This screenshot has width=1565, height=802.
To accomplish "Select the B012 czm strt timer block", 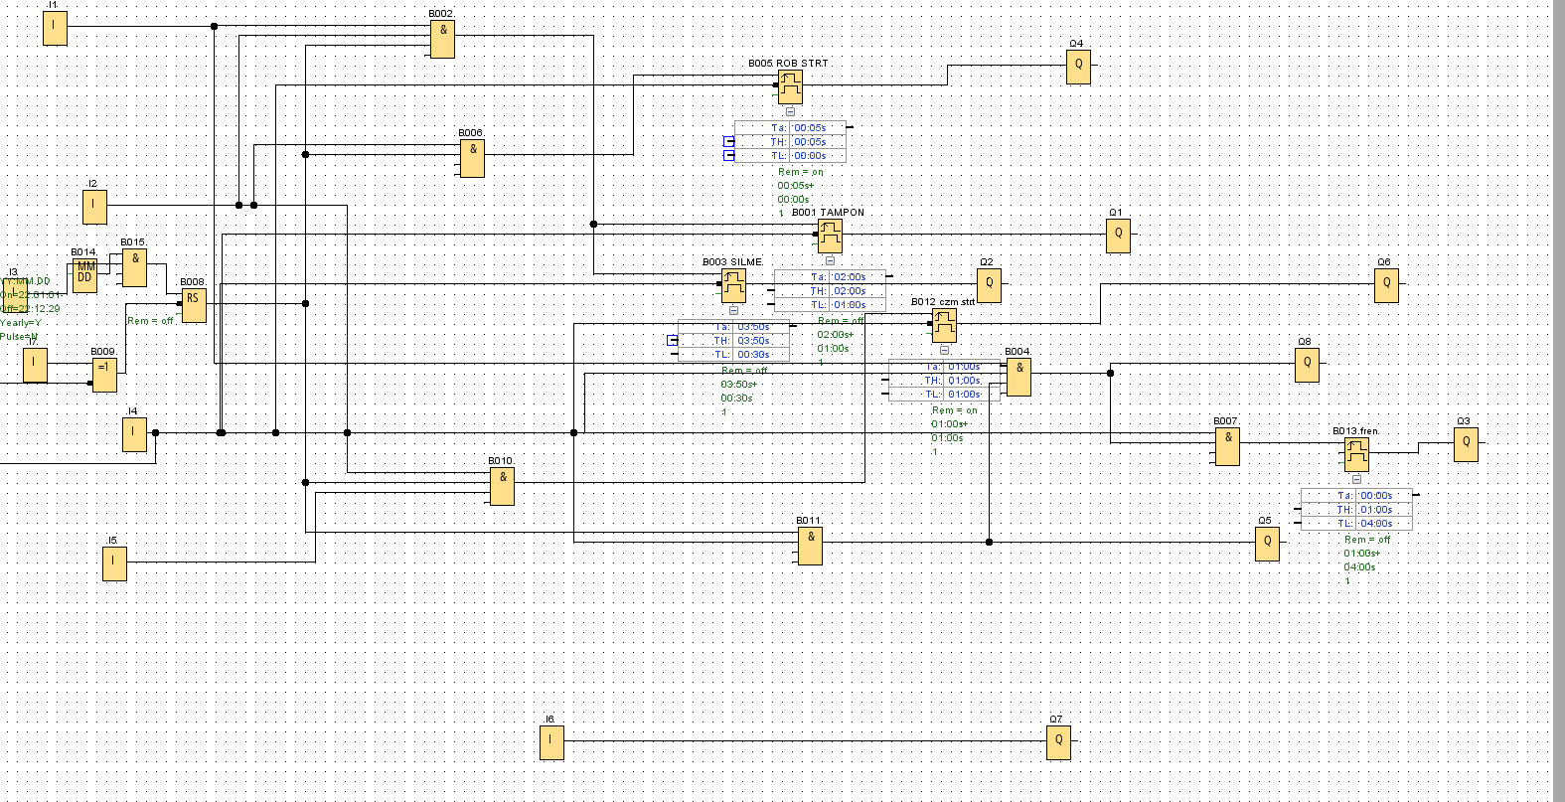I will click(944, 325).
